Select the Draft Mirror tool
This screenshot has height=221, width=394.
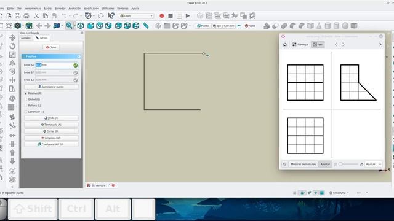[12, 63]
